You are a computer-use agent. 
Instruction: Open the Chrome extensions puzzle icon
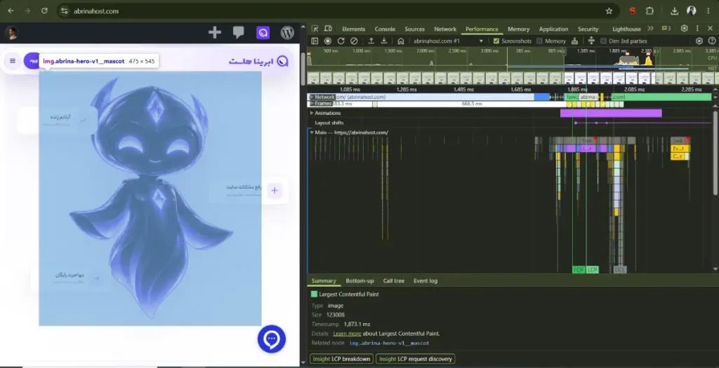click(x=649, y=11)
